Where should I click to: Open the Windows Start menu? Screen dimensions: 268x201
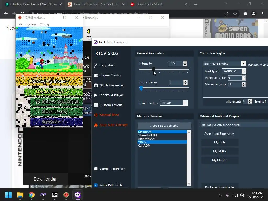(x=8, y=195)
